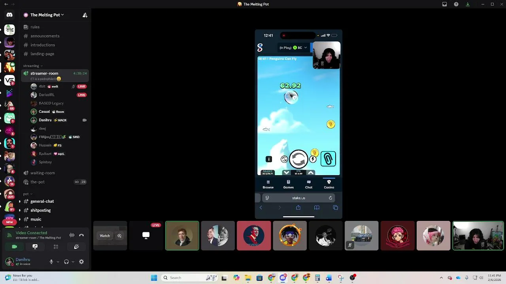Open Discord Direct Messages home icon
506x284 pixels.
point(9,15)
